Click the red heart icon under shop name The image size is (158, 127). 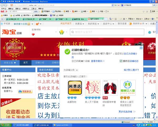pyautogui.click(x=33, y=35)
